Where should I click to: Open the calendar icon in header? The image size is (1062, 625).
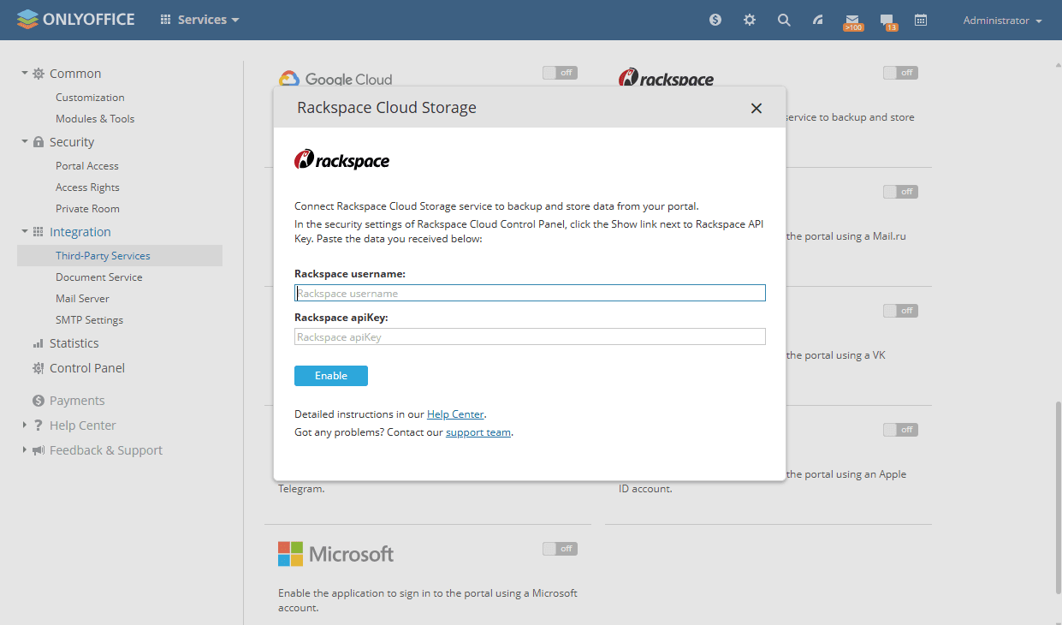[x=921, y=20]
